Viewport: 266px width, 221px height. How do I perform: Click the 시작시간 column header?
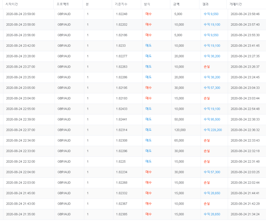pos(12,4)
